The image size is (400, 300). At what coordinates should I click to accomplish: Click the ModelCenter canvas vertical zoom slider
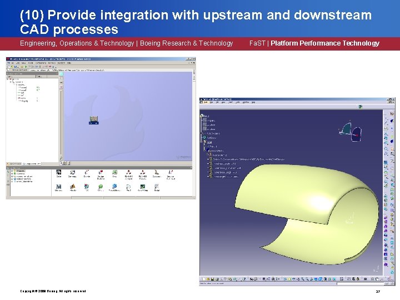click(61, 122)
